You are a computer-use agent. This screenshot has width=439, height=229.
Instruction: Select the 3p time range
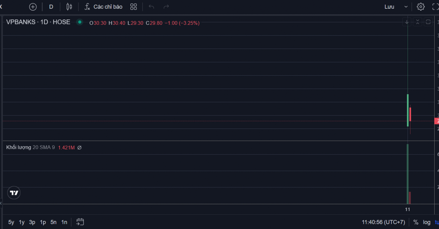(x=32, y=222)
